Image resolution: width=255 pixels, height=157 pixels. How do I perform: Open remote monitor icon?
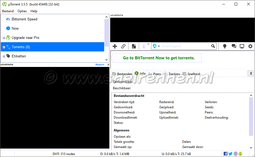(242, 46)
